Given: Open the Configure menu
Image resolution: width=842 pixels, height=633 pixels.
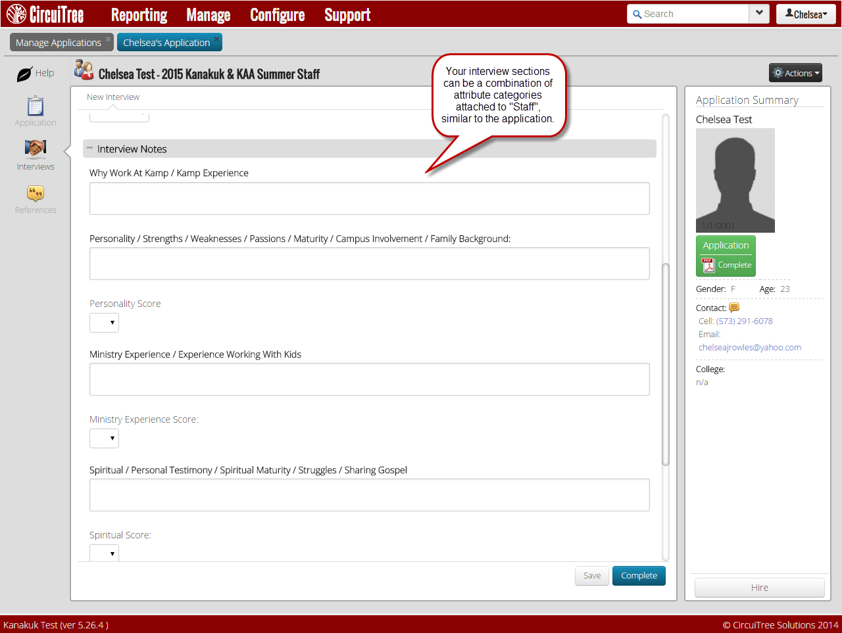Looking at the screenshot, I should (277, 14).
